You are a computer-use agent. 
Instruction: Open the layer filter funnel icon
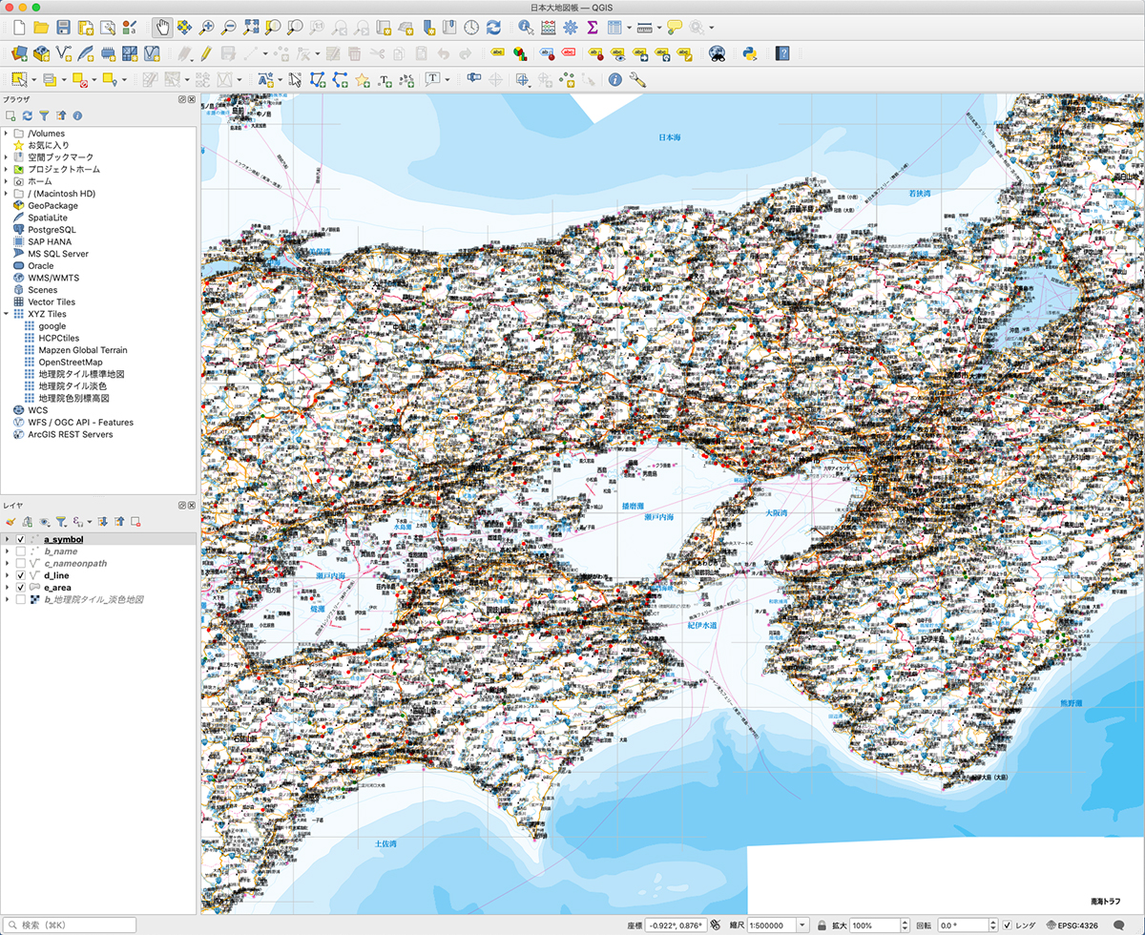coord(60,522)
